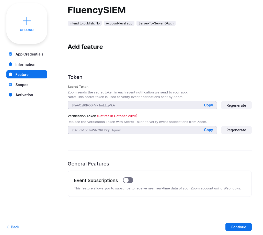This screenshot has width=263, height=235.
Task: Click the Feature step circle icon
Action: point(10,74)
